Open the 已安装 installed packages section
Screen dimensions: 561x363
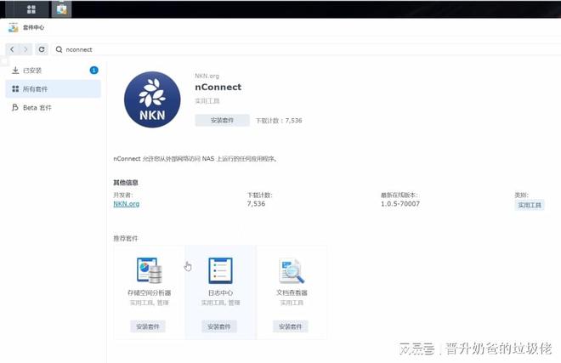click(x=53, y=71)
